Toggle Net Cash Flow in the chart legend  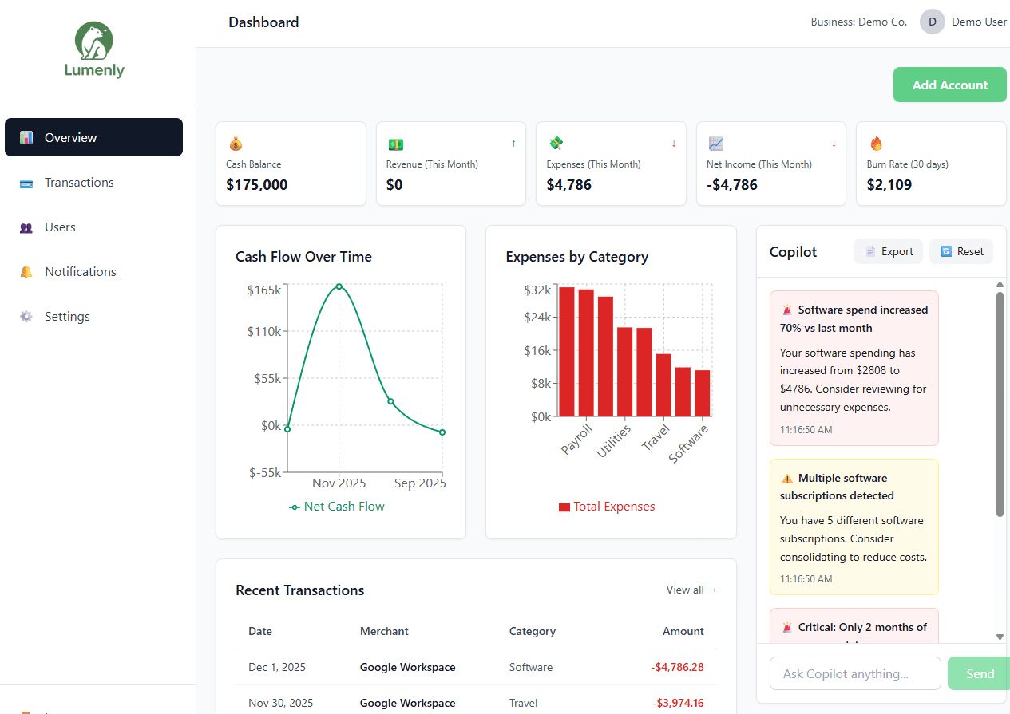pos(336,506)
